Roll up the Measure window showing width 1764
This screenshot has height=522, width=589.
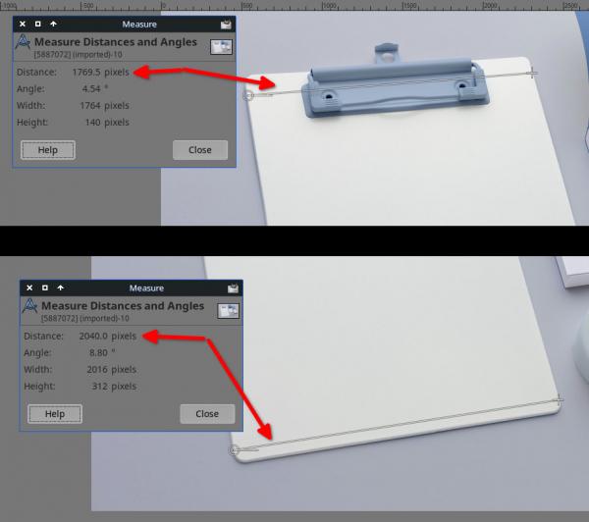(53, 24)
